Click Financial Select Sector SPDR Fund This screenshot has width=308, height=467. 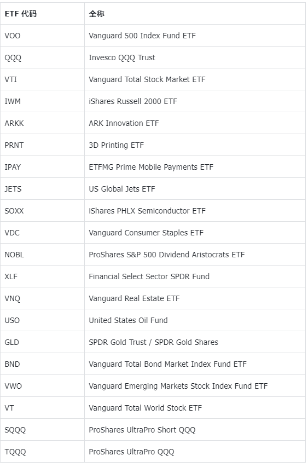tap(149, 276)
